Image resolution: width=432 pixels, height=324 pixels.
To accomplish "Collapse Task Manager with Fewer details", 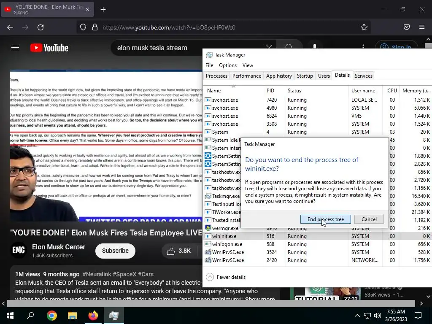I will pyautogui.click(x=226, y=277).
